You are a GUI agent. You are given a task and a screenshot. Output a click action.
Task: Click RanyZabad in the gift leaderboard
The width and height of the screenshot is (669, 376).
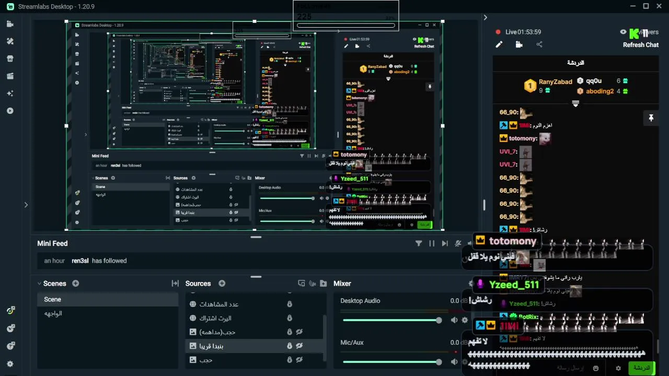pyautogui.click(x=556, y=82)
